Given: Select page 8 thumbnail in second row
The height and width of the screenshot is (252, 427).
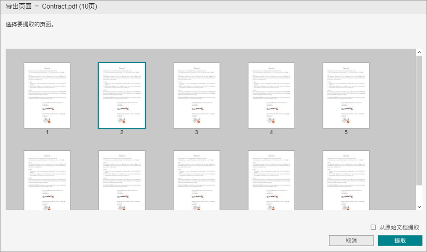Looking at the screenshot, I should point(196,180).
